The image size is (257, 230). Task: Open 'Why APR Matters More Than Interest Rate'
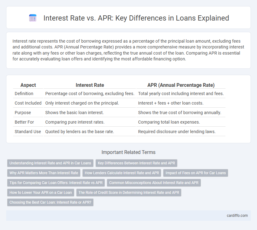(x=44, y=173)
